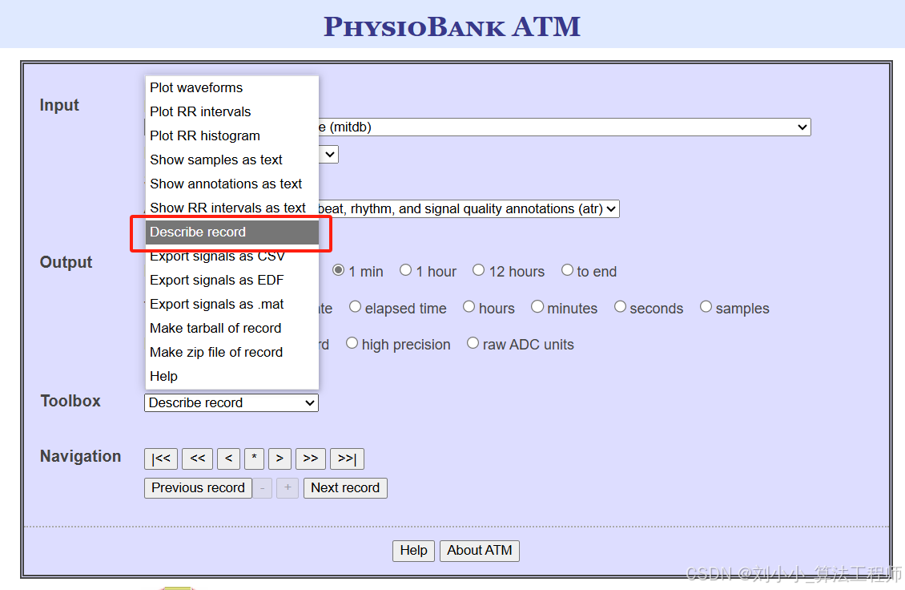
Task: Click the > step forward button
Action: pyautogui.click(x=280, y=459)
